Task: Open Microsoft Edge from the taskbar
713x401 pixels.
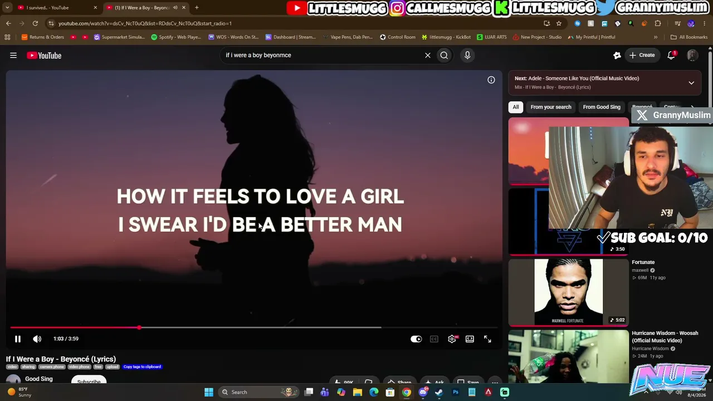Action: click(374, 392)
